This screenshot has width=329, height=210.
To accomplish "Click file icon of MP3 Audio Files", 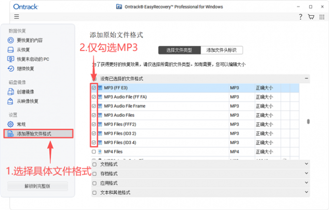I will pyautogui.click(x=100, y=115).
